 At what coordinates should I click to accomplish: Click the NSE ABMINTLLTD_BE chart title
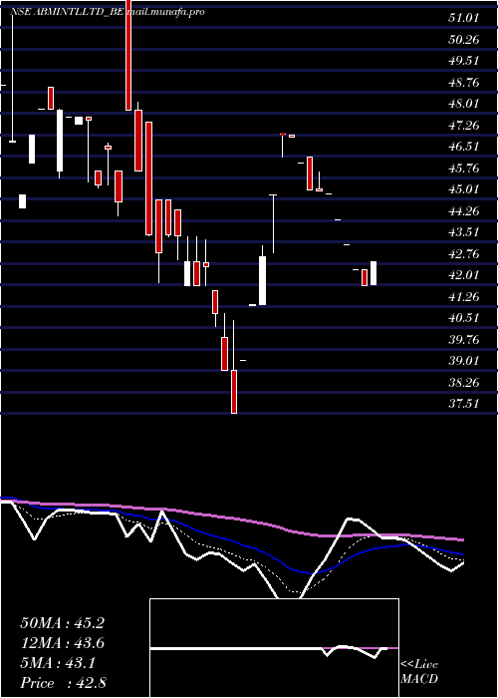coord(67,12)
